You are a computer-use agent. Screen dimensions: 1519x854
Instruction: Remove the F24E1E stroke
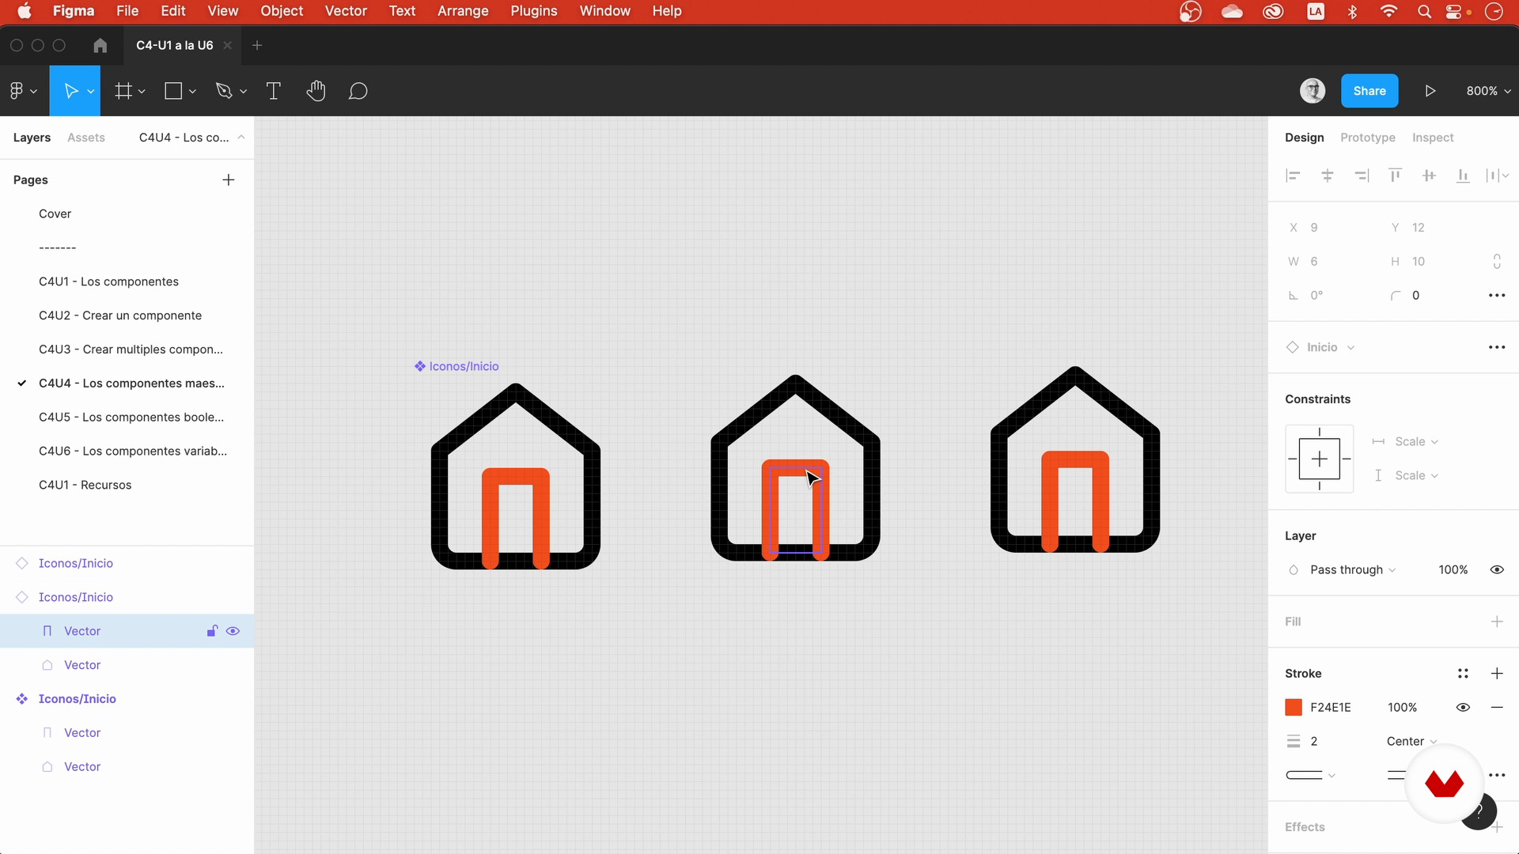click(x=1497, y=708)
